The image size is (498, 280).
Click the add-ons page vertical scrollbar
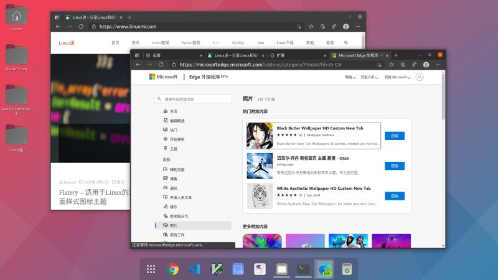(443, 97)
